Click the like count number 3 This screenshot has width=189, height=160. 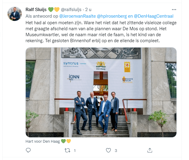pos(116,150)
